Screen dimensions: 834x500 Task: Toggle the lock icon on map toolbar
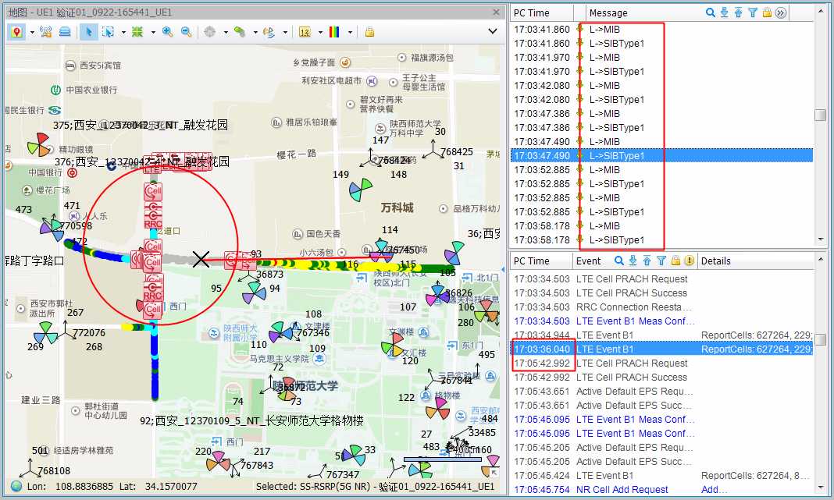tap(369, 32)
